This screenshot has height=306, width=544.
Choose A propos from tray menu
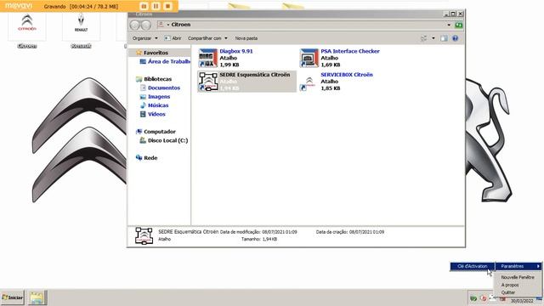coord(510,285)
